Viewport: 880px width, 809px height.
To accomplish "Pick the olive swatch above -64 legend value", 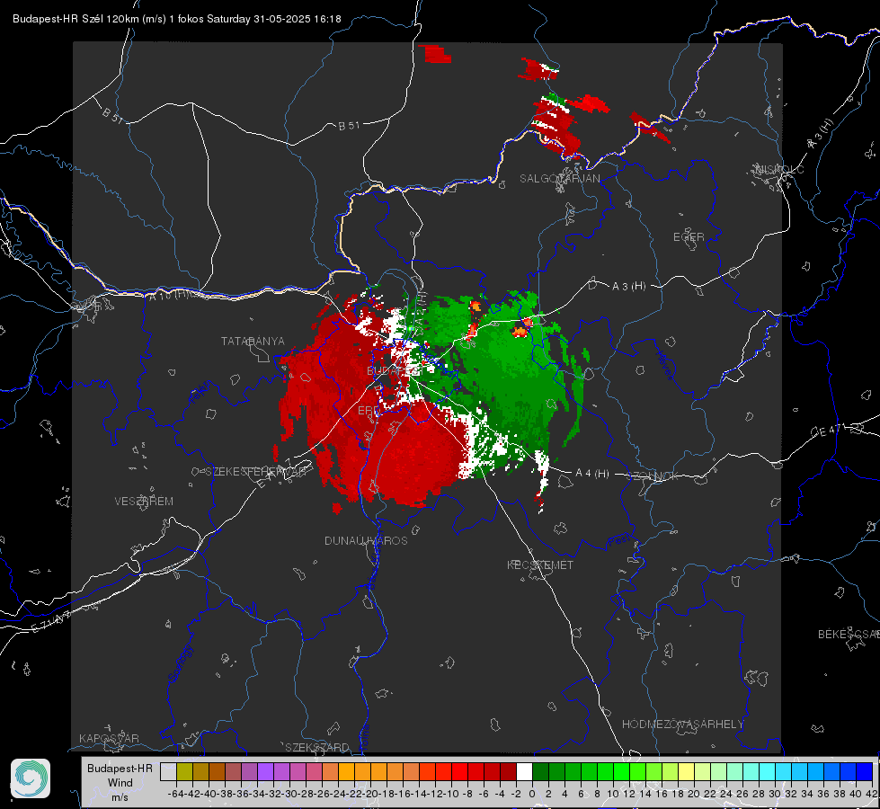I will click(184, 771).
